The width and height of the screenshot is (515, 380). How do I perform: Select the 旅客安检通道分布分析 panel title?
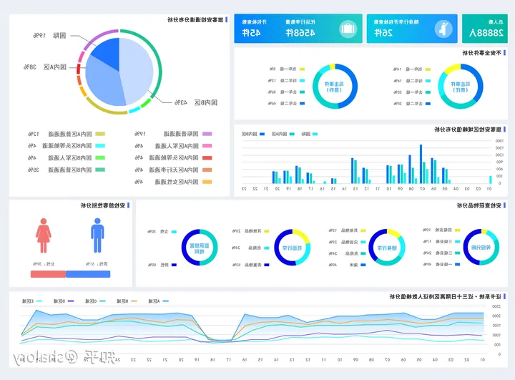[195, 20]
